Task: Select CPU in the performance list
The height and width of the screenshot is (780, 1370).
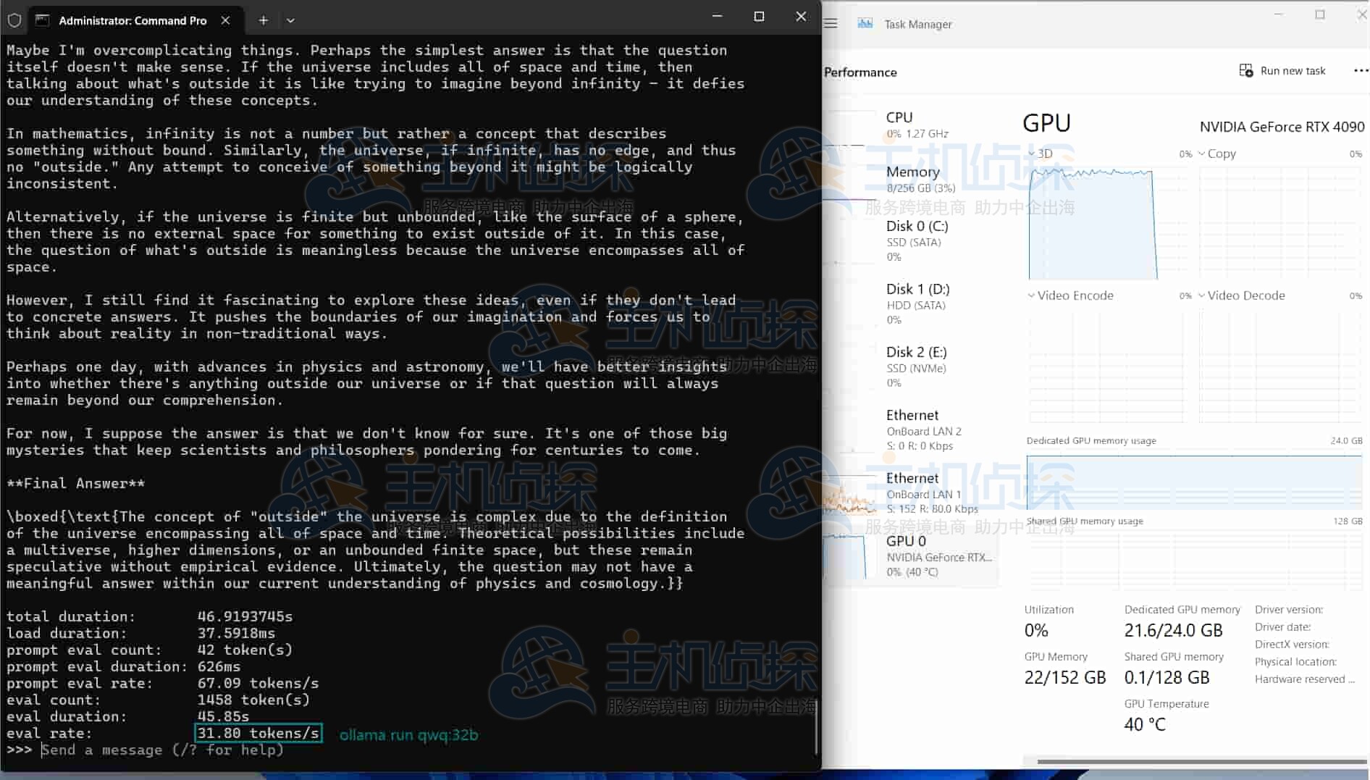Action: click(x=916, y=125)
